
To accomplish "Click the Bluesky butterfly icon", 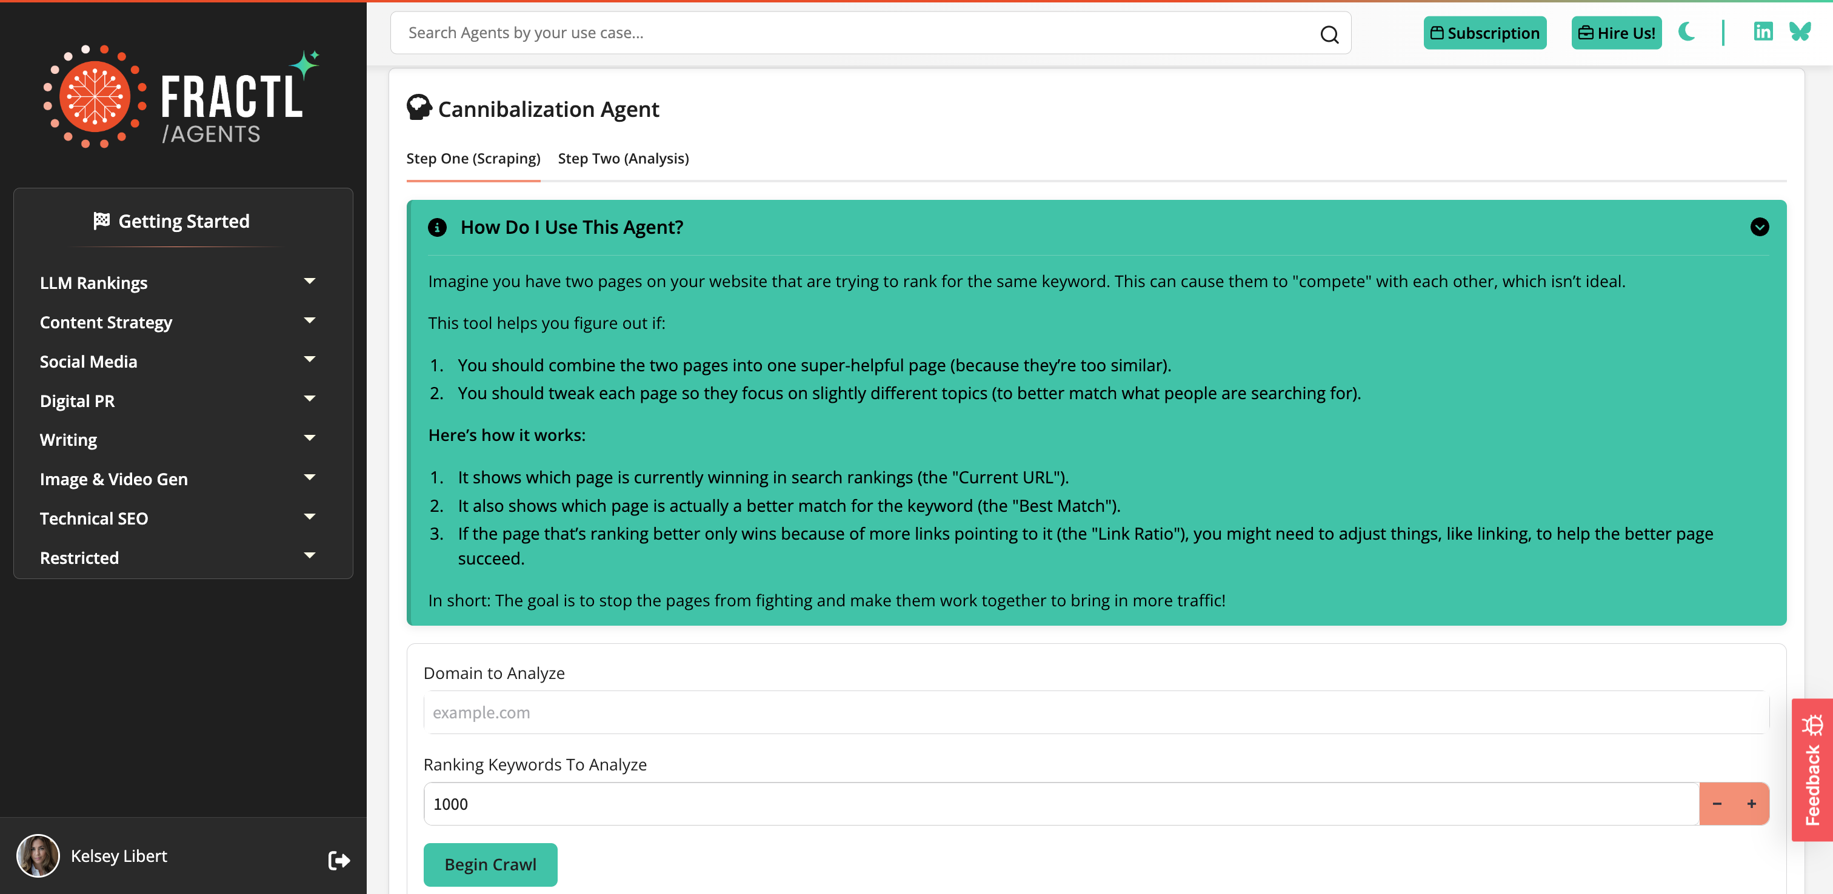I will click(1800, 31).
